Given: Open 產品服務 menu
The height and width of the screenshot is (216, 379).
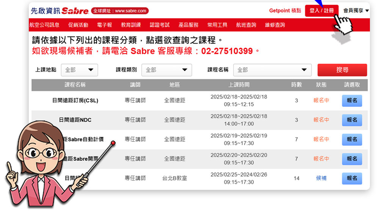Looking at the screenshot, I should pyautogui.click(x=188, y=25).
